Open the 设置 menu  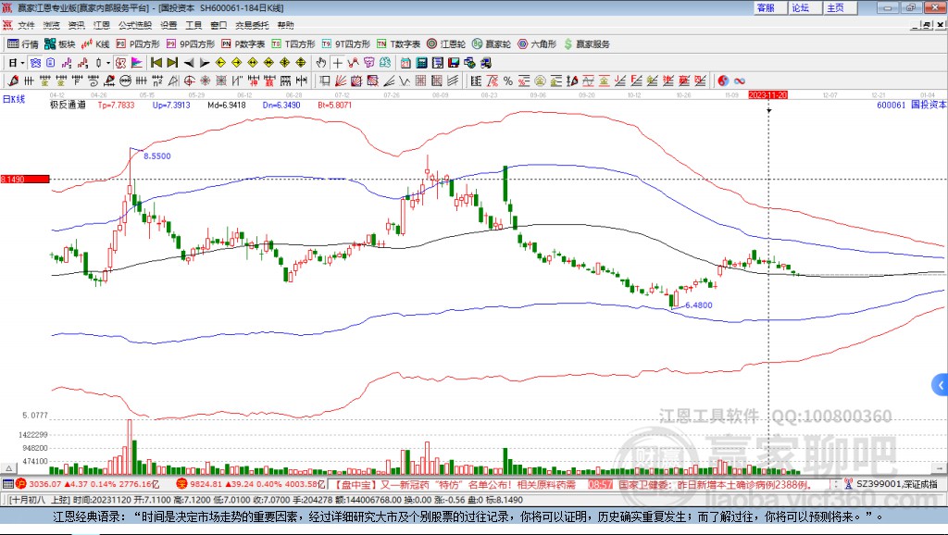(x=168, y=25)
